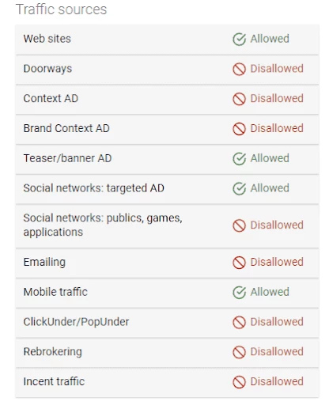The image size is (329, 405).
Task: Click the Doorways label
Action: (x=47, y=69)
